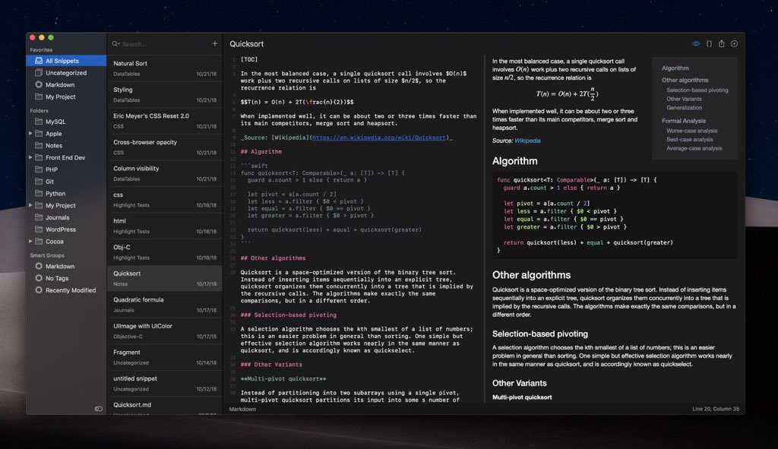Toggle the switch icon at sidebar bottom
The image size is (778, 449).
pyautogui.click(x=98, y=409)
